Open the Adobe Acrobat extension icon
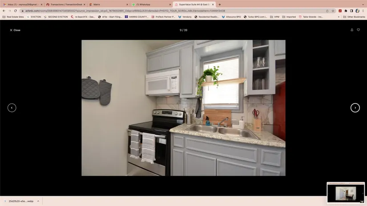This screenshot has width=367, height=206. (340, 11)
